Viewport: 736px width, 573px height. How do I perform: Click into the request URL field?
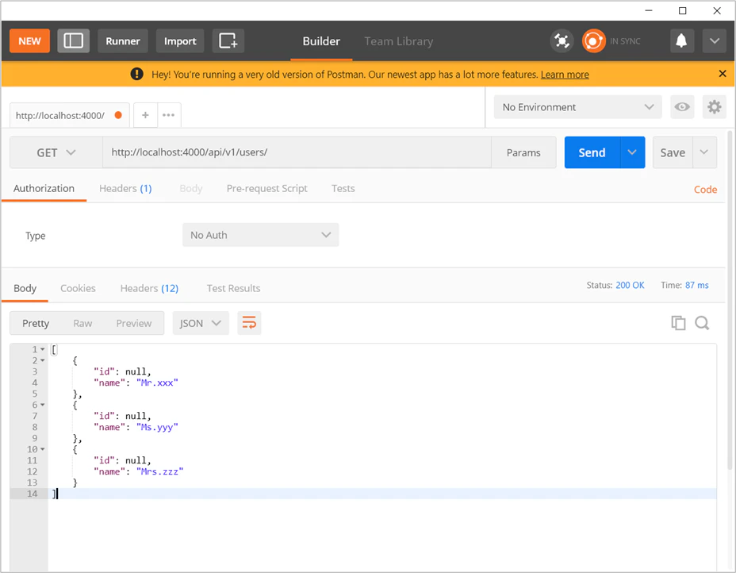297,152
